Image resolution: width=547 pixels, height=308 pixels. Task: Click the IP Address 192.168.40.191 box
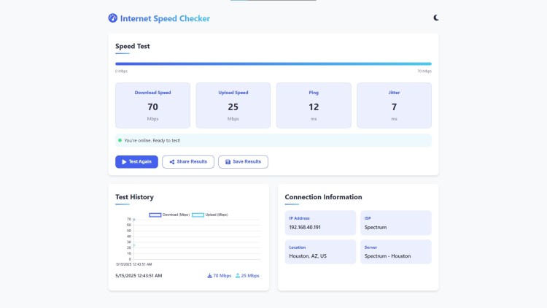coord(320,223)
